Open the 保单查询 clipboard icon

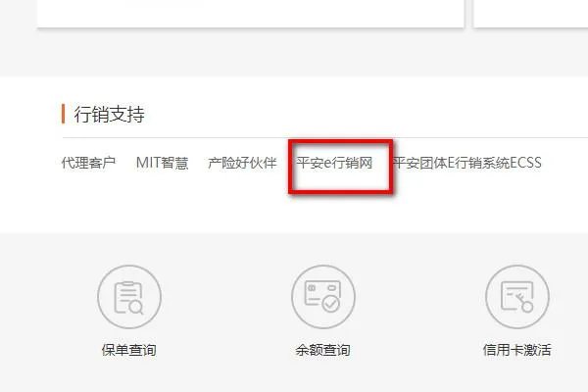(x=129, y=297)
